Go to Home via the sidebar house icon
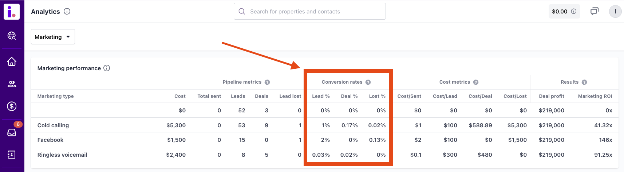 (x=12, y=62)
